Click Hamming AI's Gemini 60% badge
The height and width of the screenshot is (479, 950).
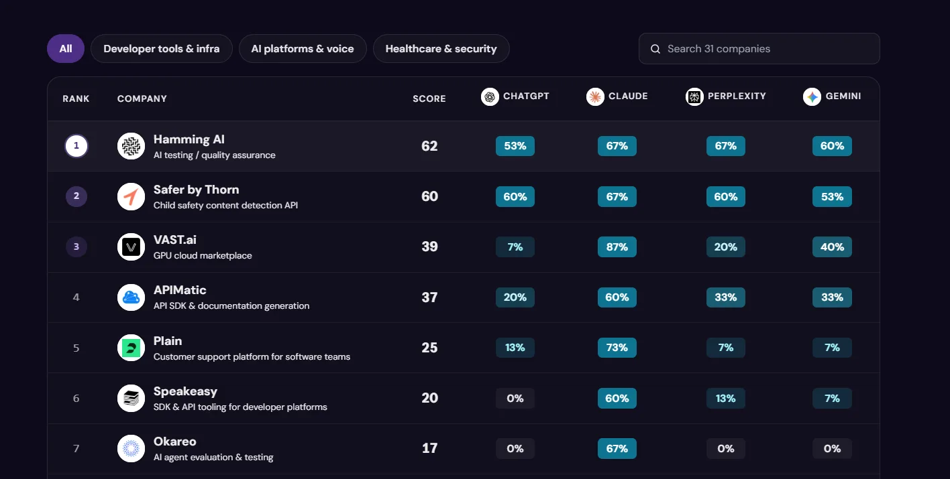click(x=832, y=146)
